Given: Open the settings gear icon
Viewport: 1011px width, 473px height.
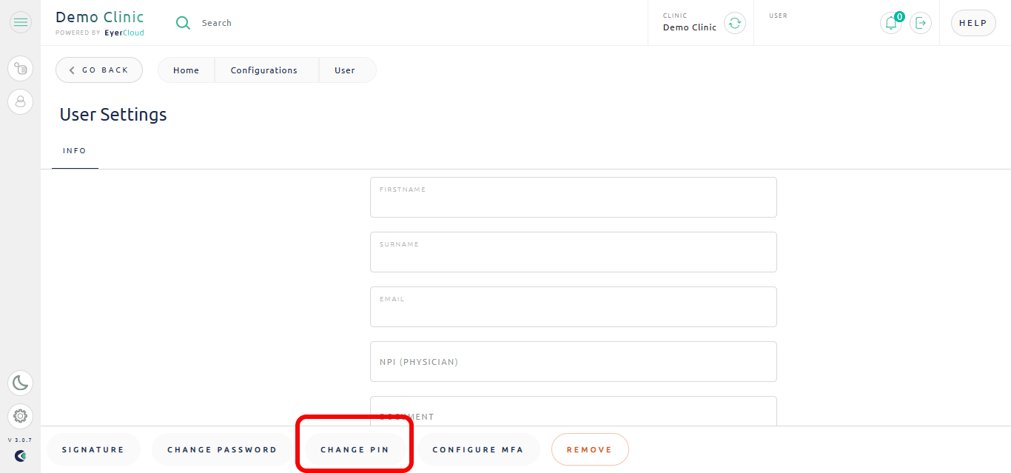Looking at the screenshot, I should 21,416.
